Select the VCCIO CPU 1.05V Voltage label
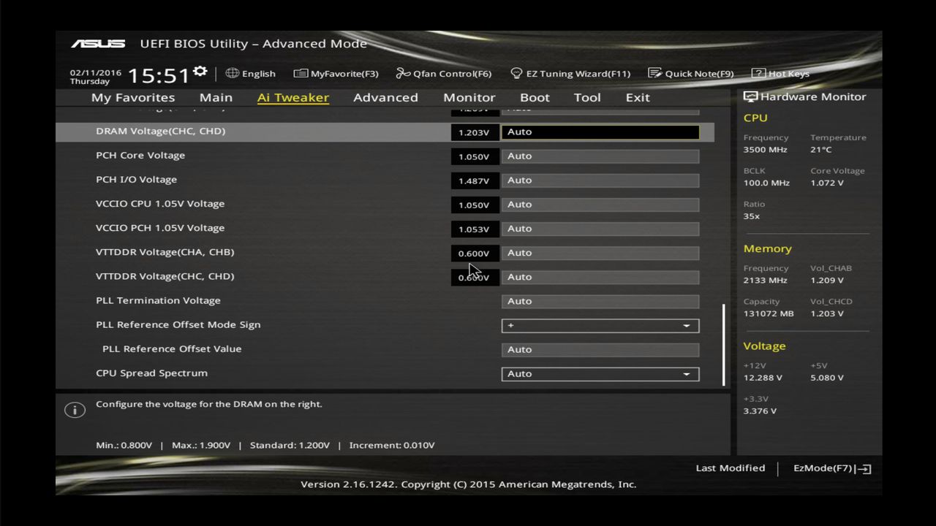Screen dimensions: 936x526 160,203
